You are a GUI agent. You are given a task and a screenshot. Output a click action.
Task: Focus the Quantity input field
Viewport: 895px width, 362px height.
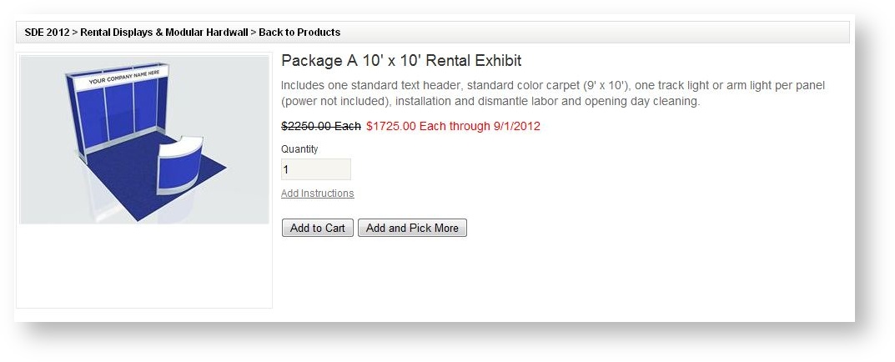click(x=315, y=169)
